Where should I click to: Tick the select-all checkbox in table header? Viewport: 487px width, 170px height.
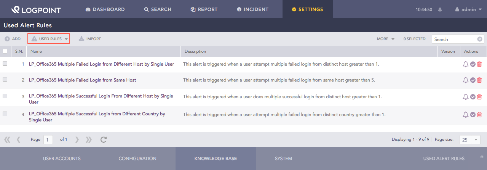pyautogui.click(x=5, y=51)
